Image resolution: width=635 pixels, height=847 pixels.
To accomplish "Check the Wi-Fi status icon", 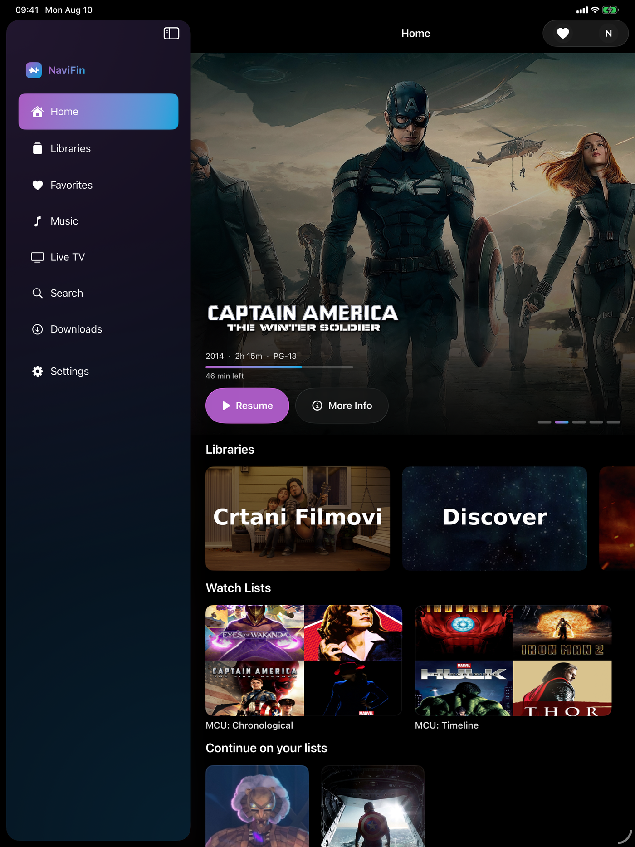I will pos(595,10).
